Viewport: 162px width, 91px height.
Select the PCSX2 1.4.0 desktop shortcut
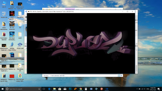point(20,46)
